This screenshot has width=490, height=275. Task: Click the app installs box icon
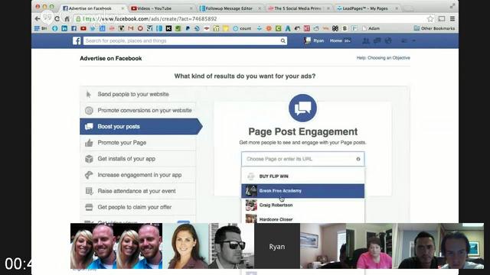click(89, 159)
